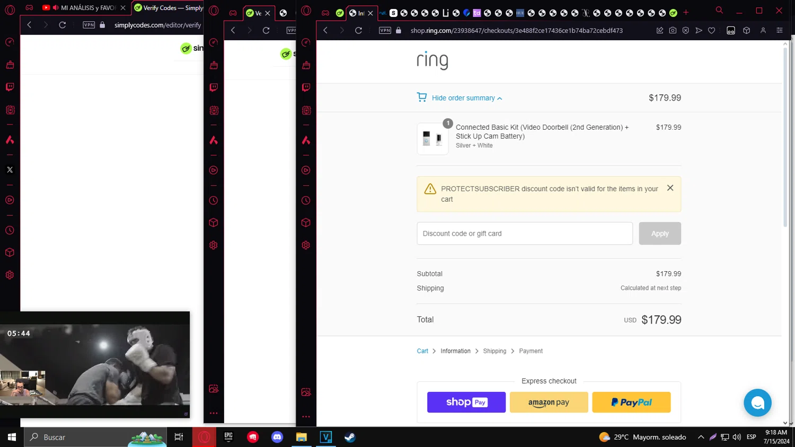Click the snapshot camera icon in the ring address bar
This screenshot has height=447, width=795.
673,30
